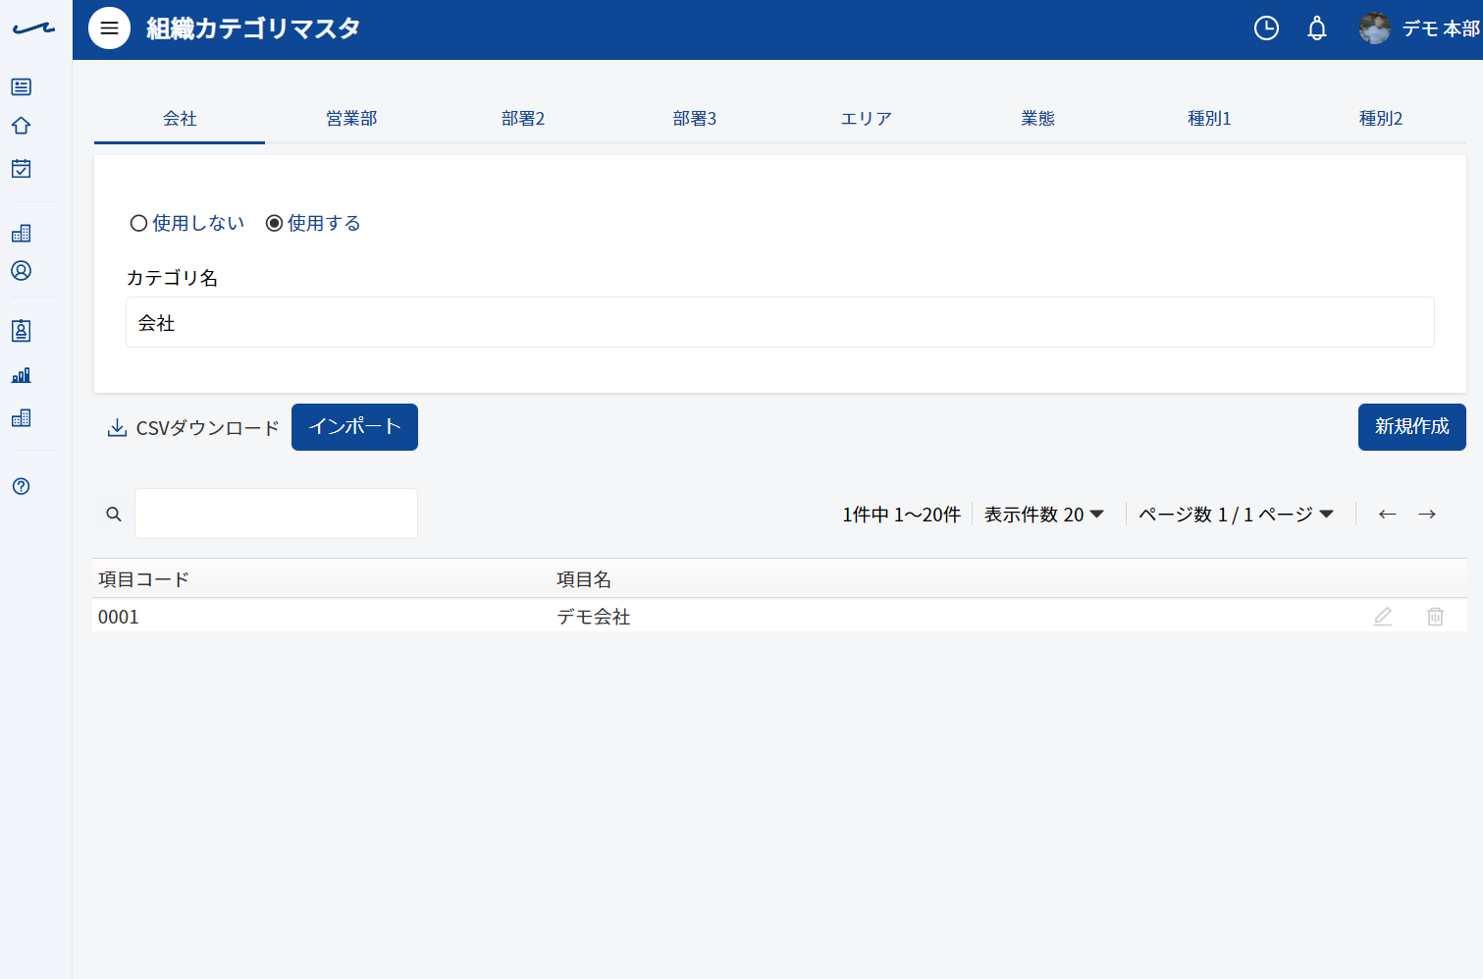Go to previous page arrow
1483x979 pixels.
(1387, 514)
